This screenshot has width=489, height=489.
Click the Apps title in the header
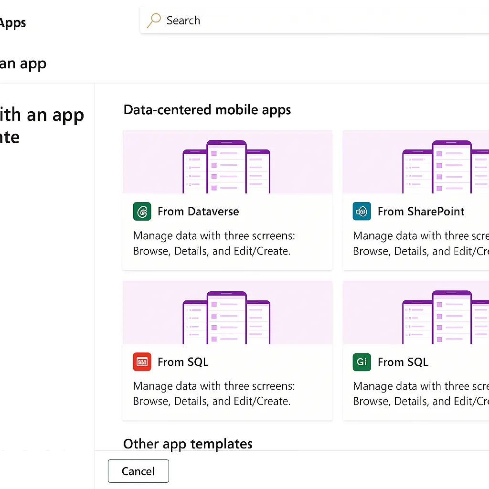click(13, 23)
